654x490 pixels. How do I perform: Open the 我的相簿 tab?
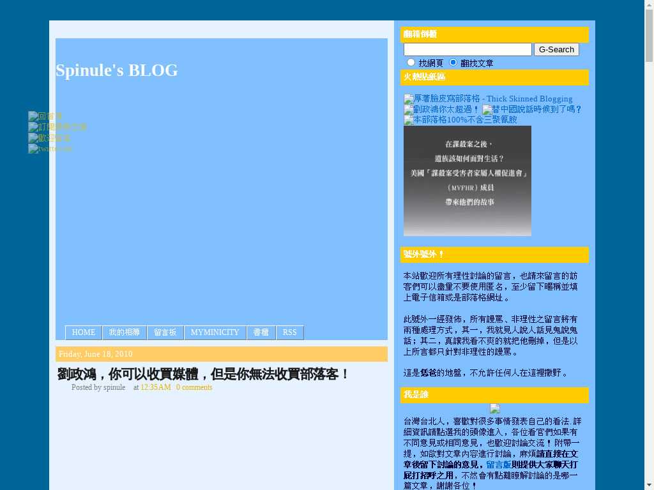[x=124, y=332]
